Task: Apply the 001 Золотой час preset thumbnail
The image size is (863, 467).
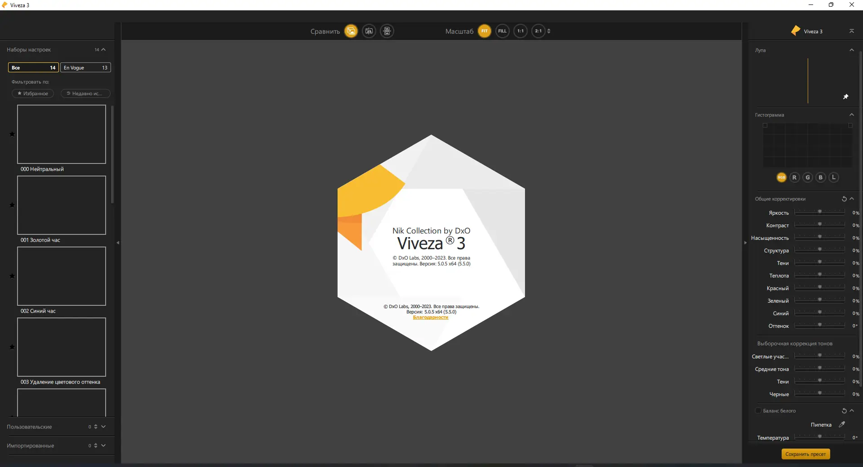Action: tap(62, 205)
